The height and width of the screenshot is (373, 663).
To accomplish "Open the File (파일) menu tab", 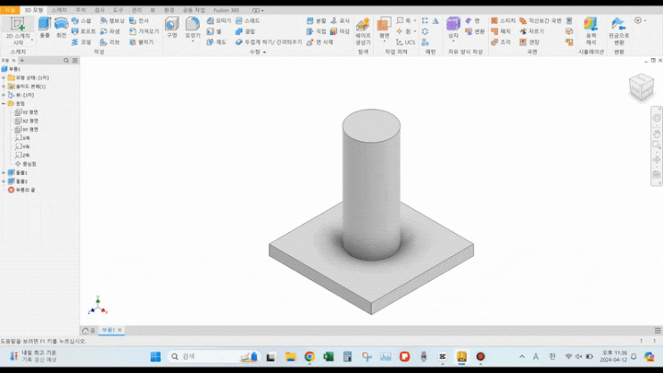I will [x=10, y=10].
